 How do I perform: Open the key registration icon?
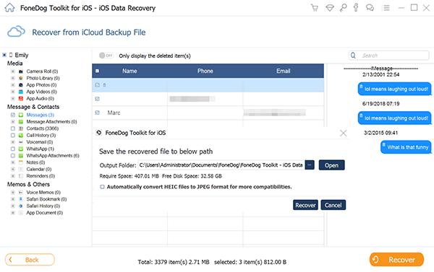(x=343, y=8)
